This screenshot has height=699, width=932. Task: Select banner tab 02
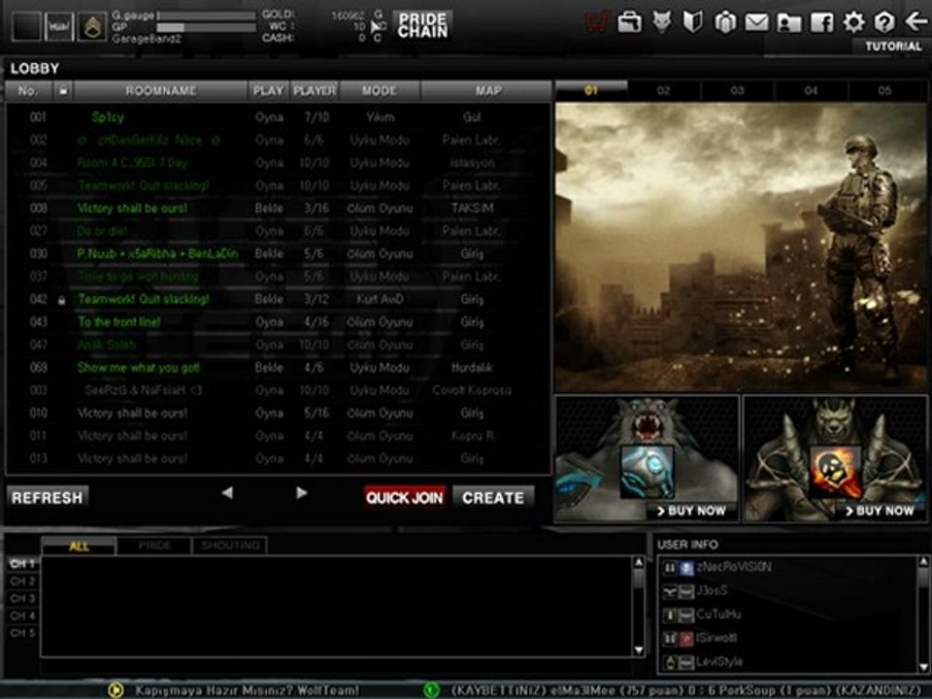[x=664, y=90]
